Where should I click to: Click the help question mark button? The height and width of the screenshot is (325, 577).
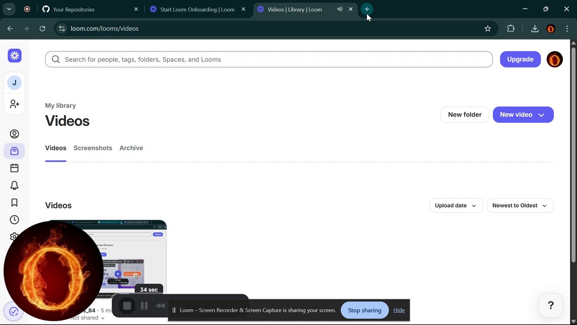point(550,306)
